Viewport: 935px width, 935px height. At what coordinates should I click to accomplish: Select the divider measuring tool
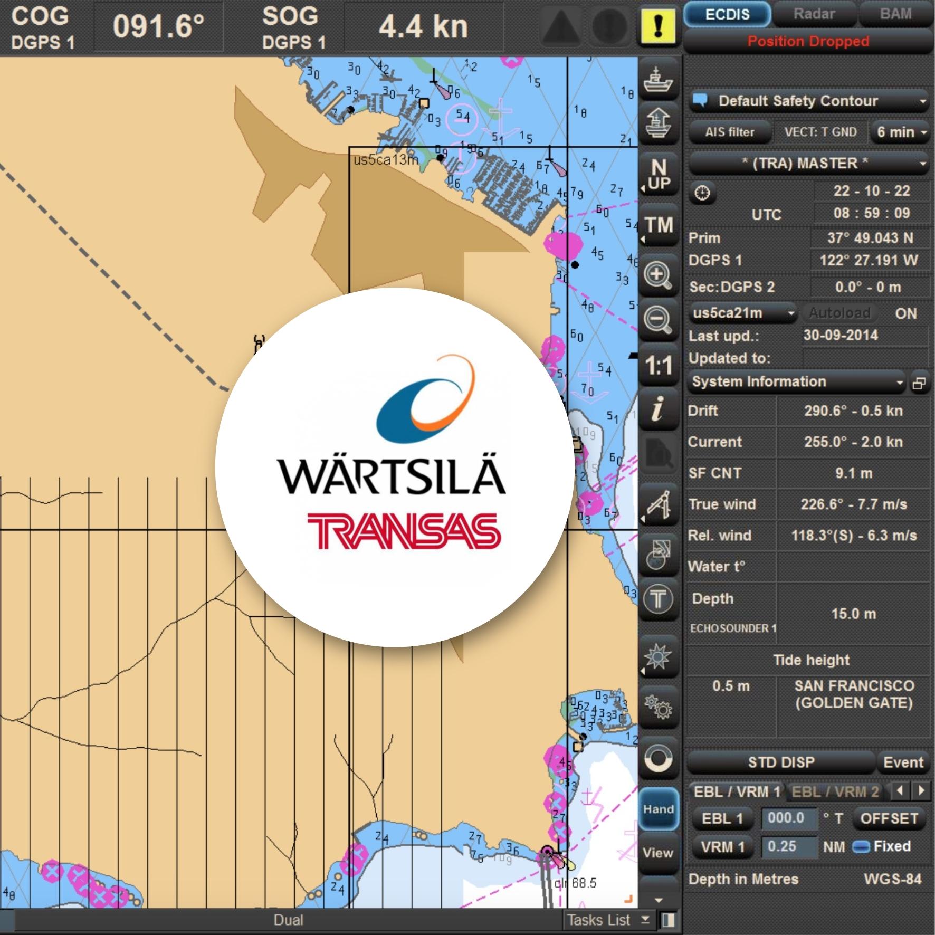coord(658,505)
